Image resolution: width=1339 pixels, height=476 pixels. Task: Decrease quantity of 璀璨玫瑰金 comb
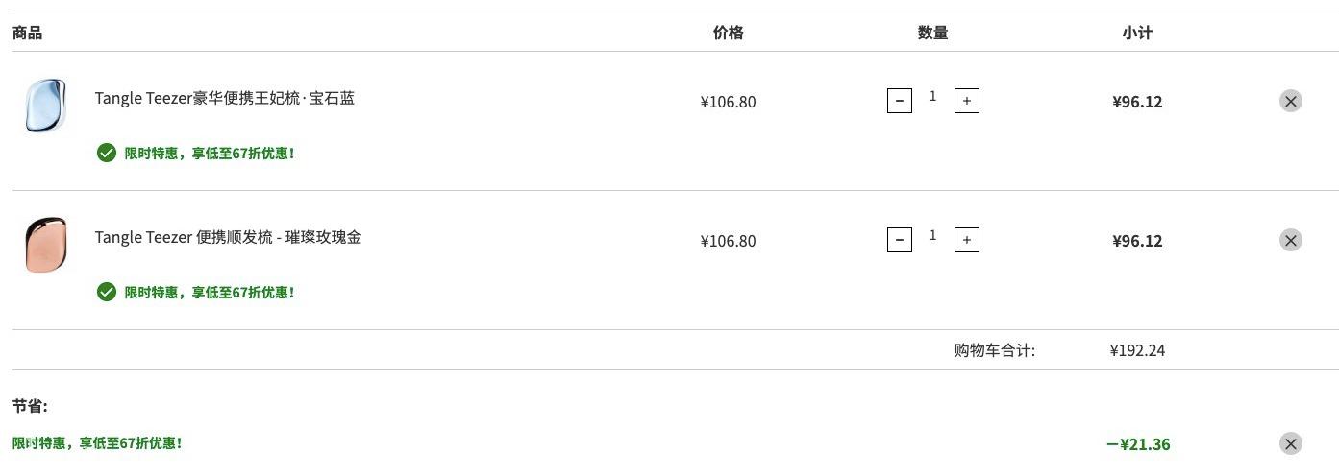[899, 240]
